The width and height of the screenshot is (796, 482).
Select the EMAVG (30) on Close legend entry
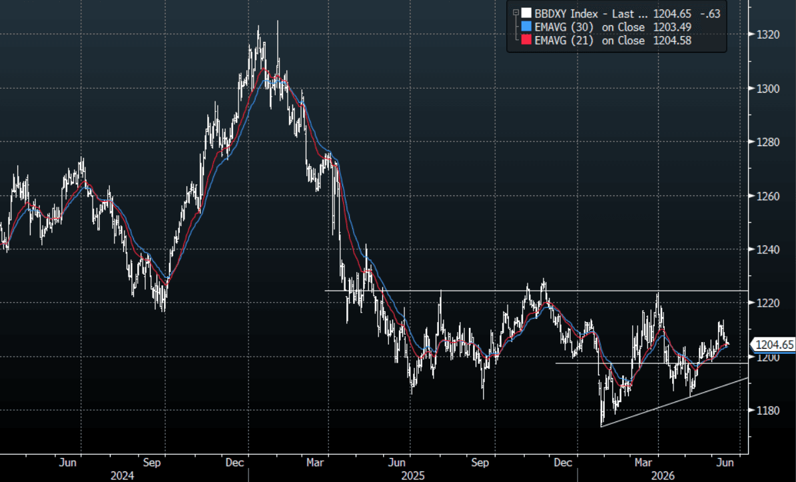pos(590,27)
